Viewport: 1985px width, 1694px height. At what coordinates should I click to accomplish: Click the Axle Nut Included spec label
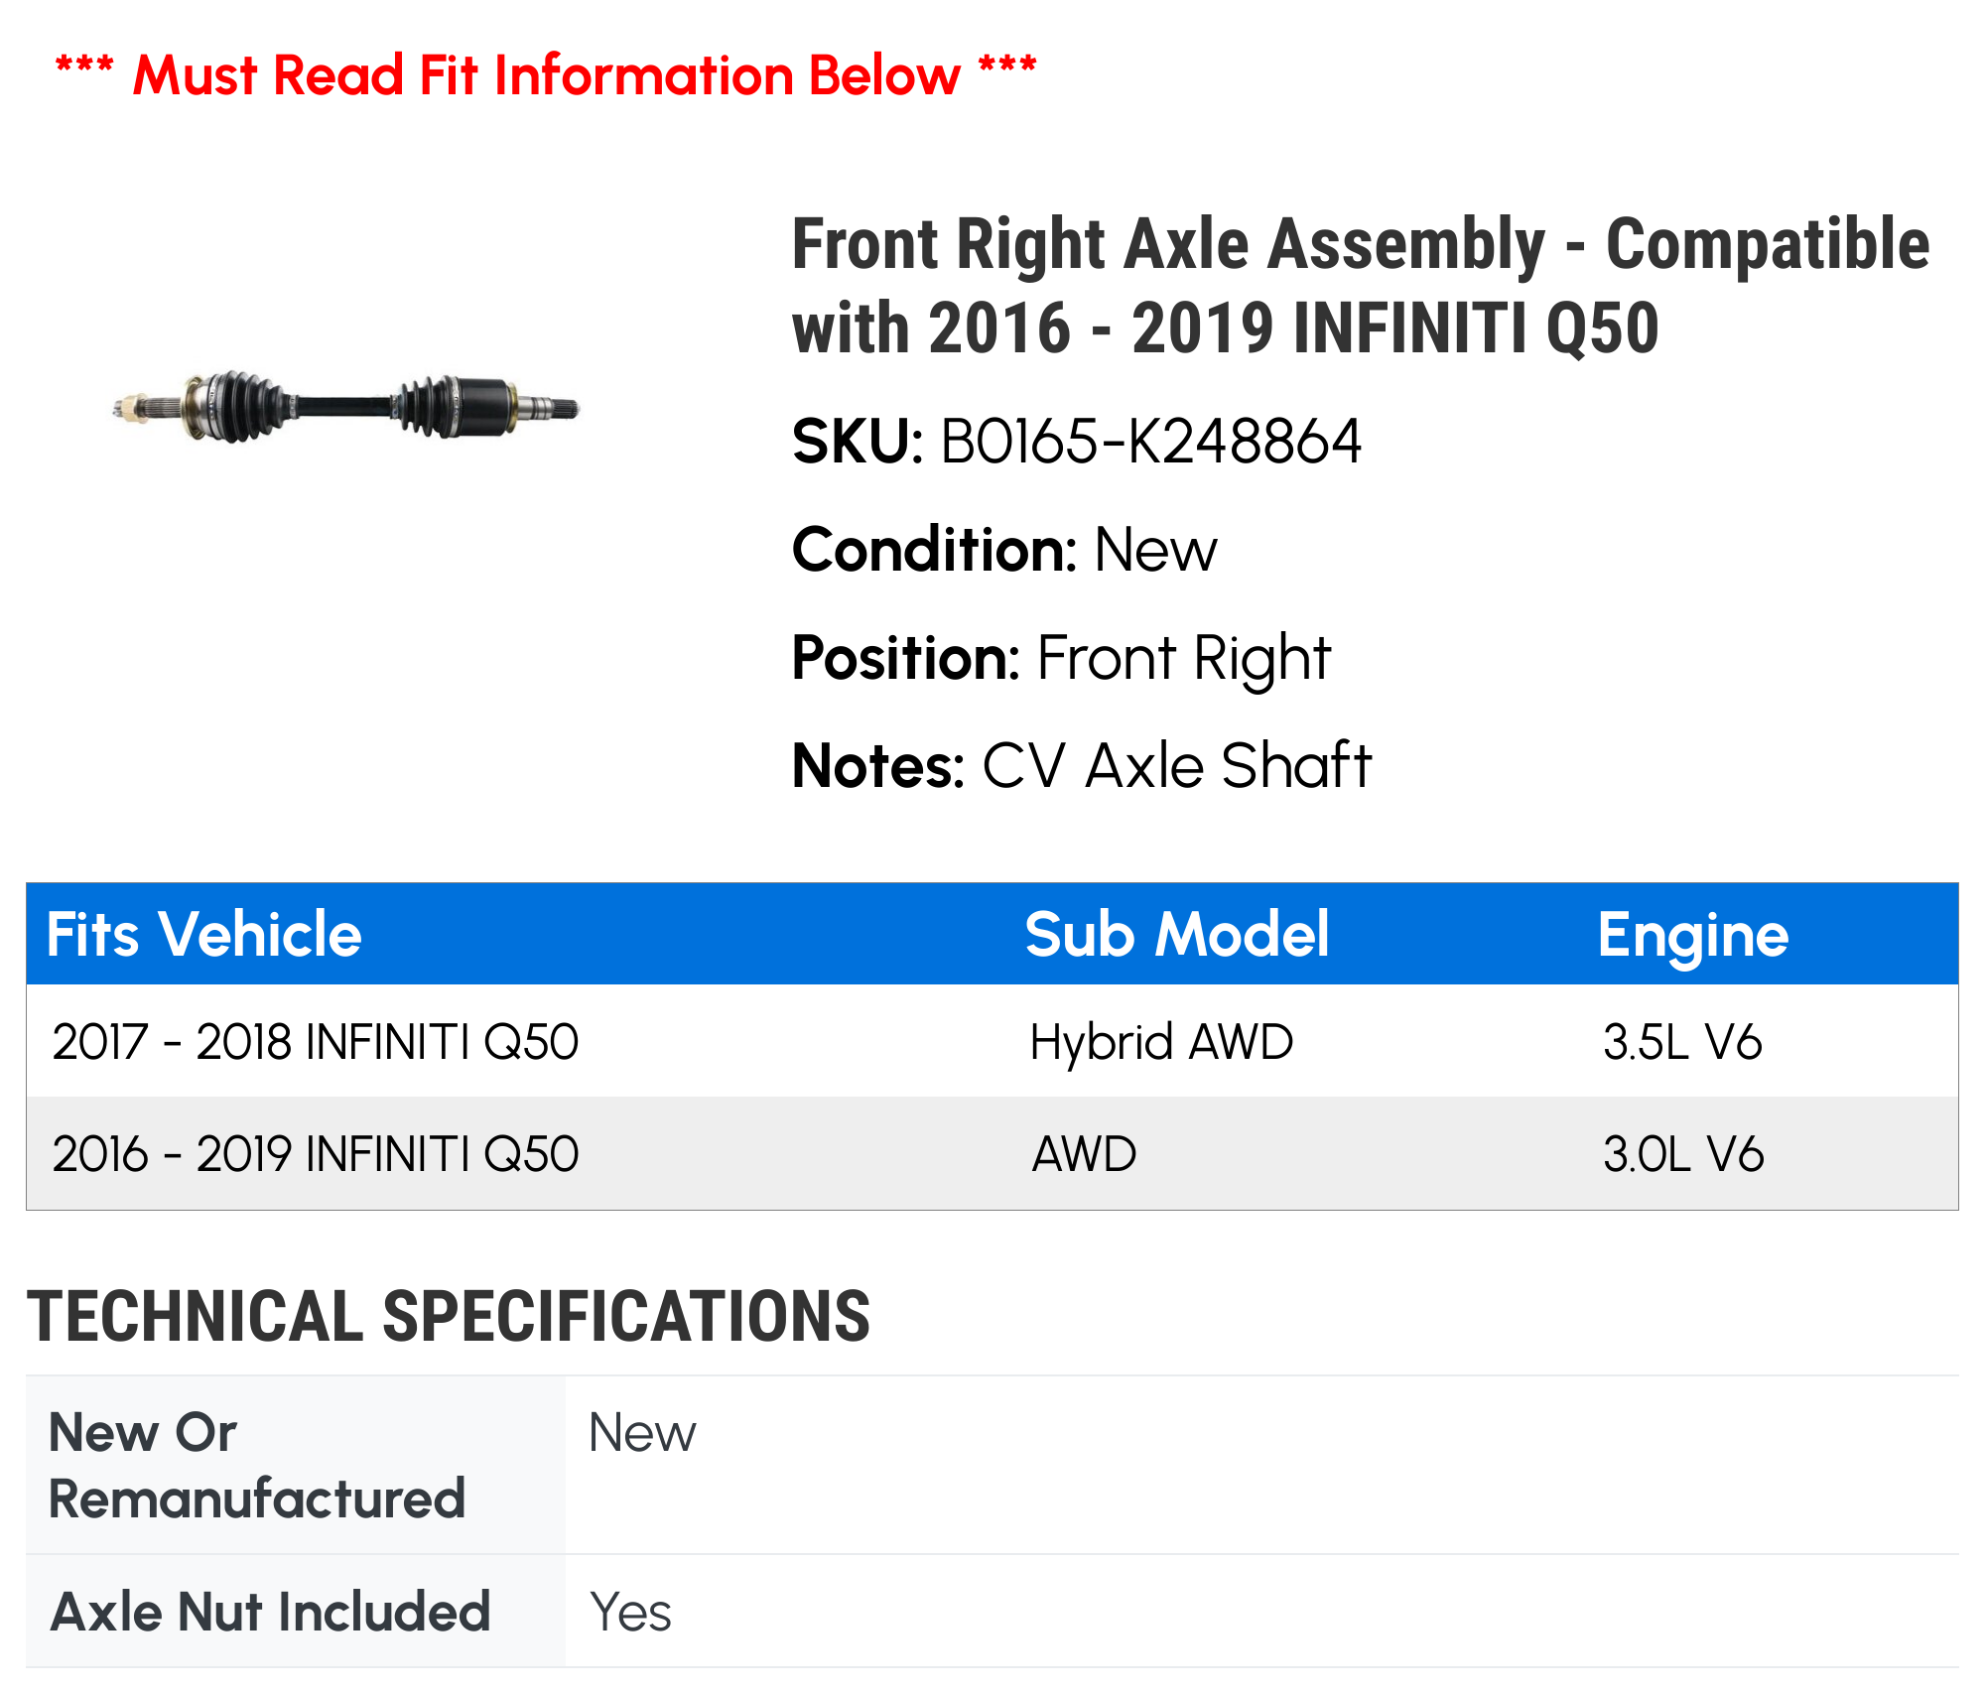(x=270, y=1611)
